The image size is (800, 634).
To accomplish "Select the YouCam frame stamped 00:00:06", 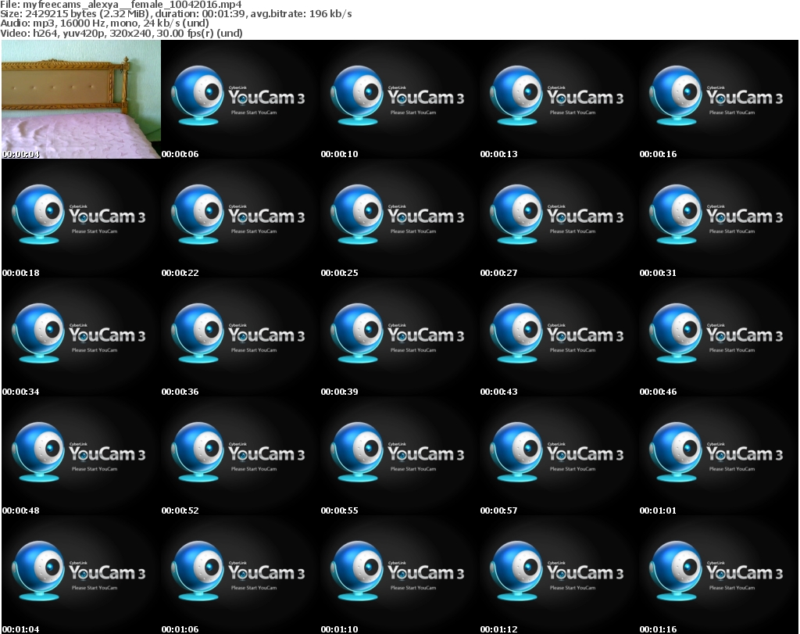I will [241, 99].
